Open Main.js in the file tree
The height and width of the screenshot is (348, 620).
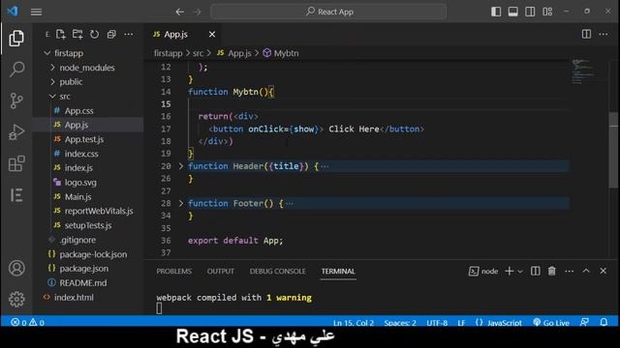tap(77, 196)
